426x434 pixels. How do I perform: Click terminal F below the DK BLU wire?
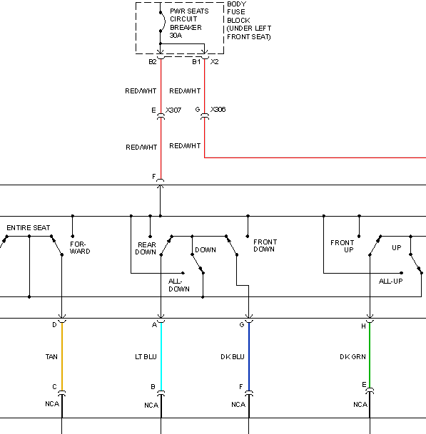(241, 387)
